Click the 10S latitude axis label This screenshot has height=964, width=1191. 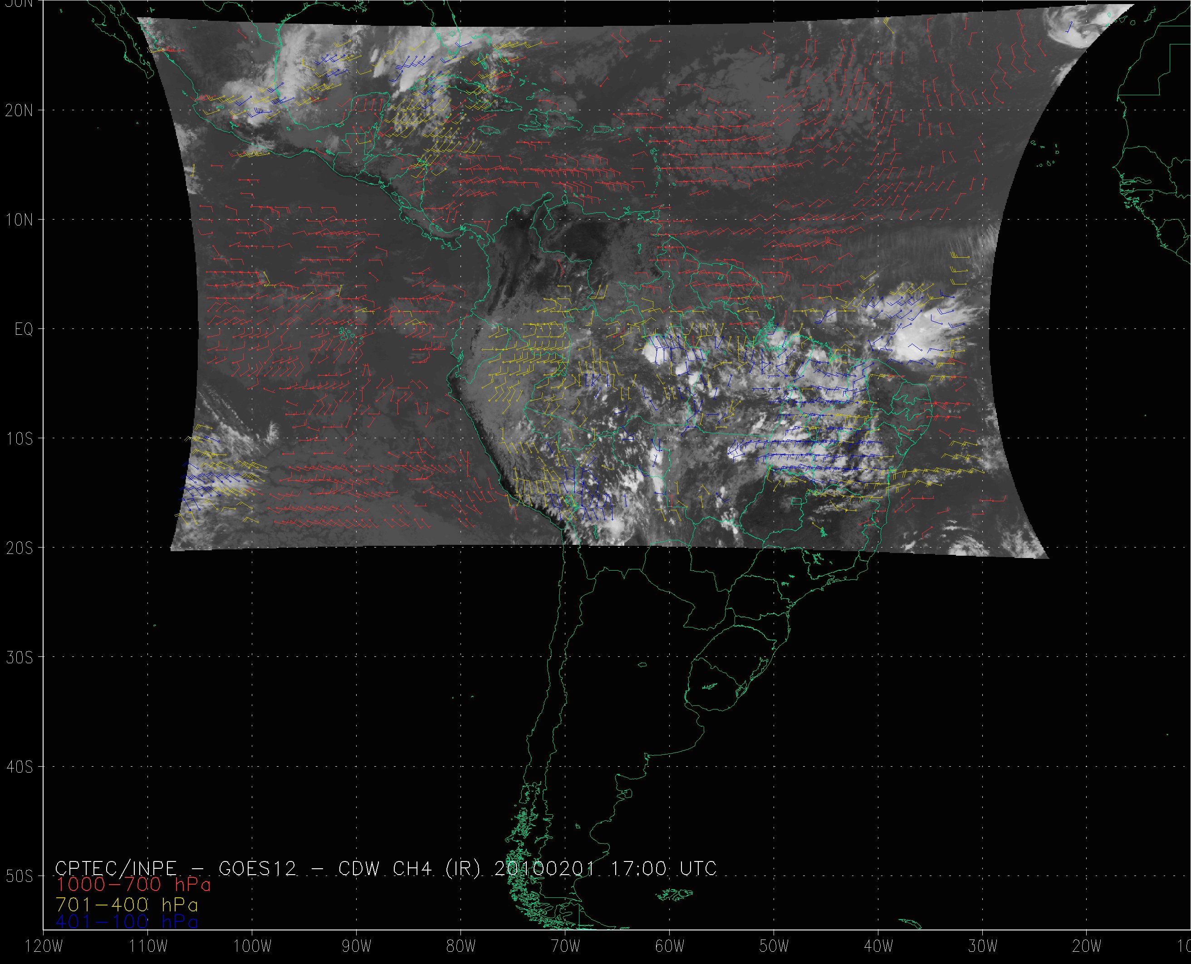point(19,439)
